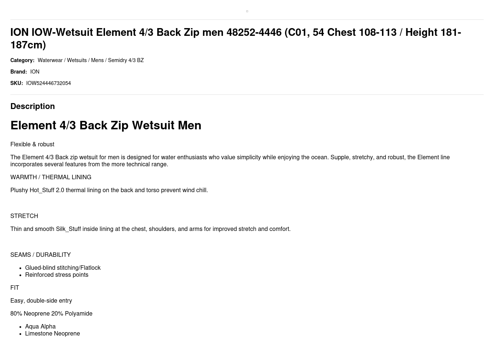Click the SKU value IOW524446732054
The height and width of the screenshot is (354, 491).
(48, 83)
